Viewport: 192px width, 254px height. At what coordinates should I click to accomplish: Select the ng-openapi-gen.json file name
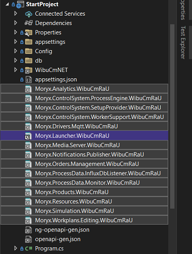coord(62,230)
